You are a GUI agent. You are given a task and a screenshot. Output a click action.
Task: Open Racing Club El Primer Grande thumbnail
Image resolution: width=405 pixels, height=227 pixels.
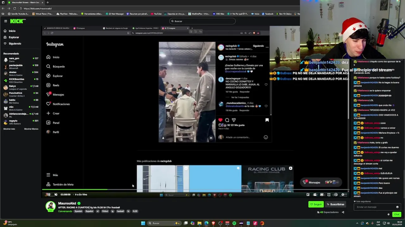(267, 178)
